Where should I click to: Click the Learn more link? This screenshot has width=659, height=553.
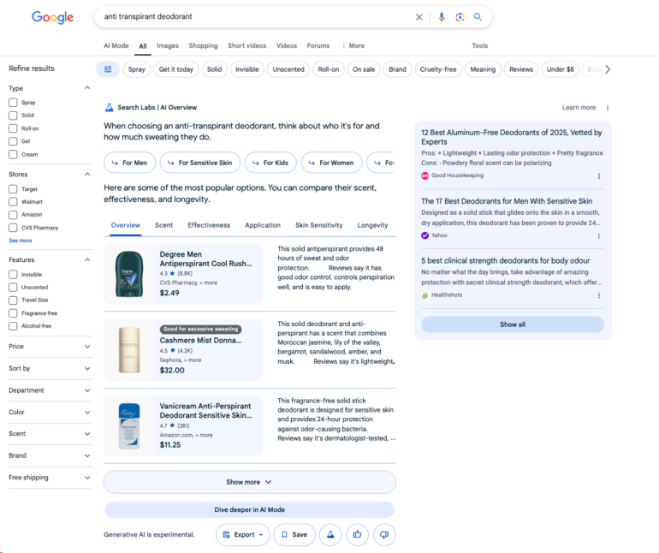click(579, 108)
